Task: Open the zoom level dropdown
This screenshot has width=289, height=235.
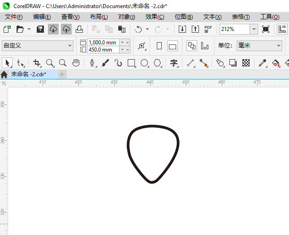Action: (254, 29)
